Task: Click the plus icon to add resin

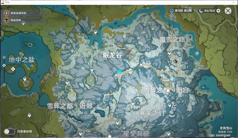Action: 218,11
